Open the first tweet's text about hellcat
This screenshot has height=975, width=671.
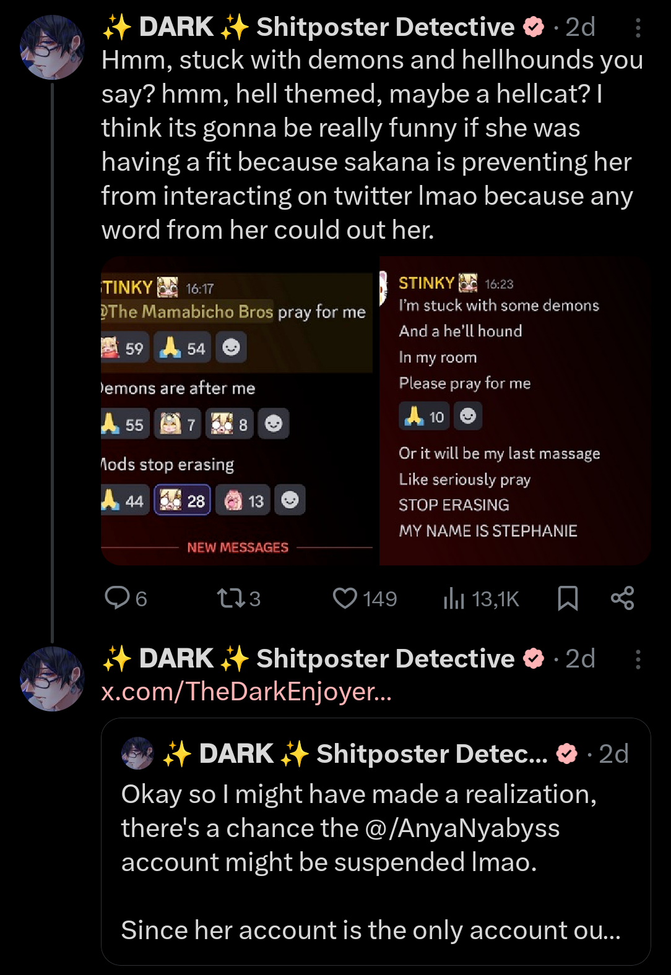[373, 145]
